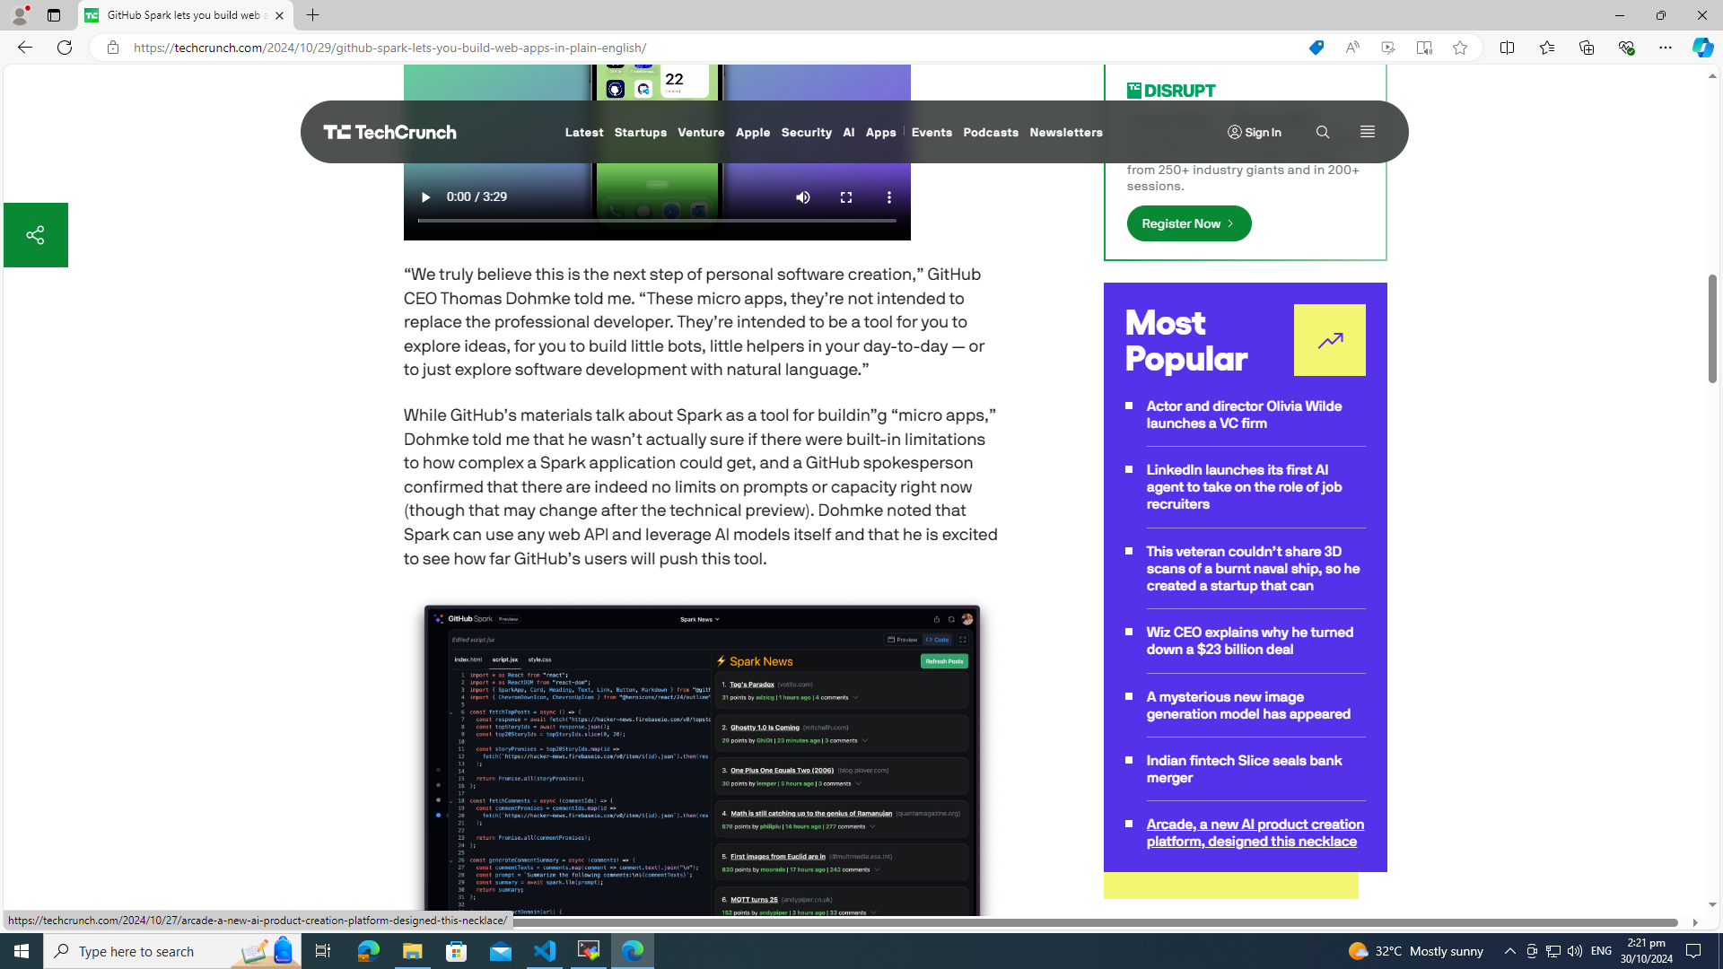Open Microsoft Store from taskbar
Viewport: 1723px width, 969px height.
tap(457, 951)
